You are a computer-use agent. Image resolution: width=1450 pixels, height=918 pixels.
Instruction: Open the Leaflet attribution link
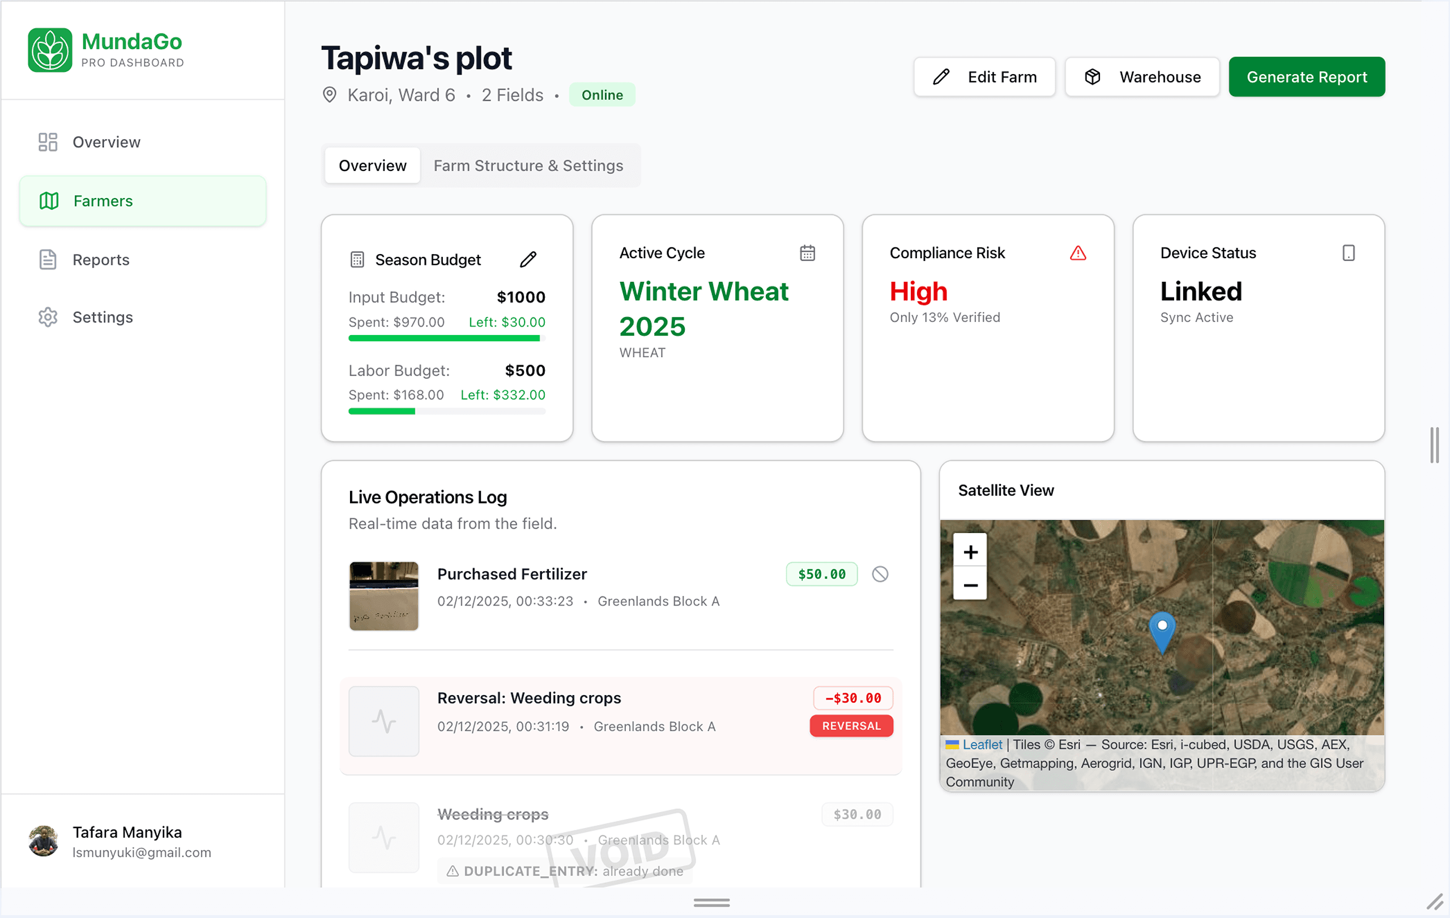(982, 744)
